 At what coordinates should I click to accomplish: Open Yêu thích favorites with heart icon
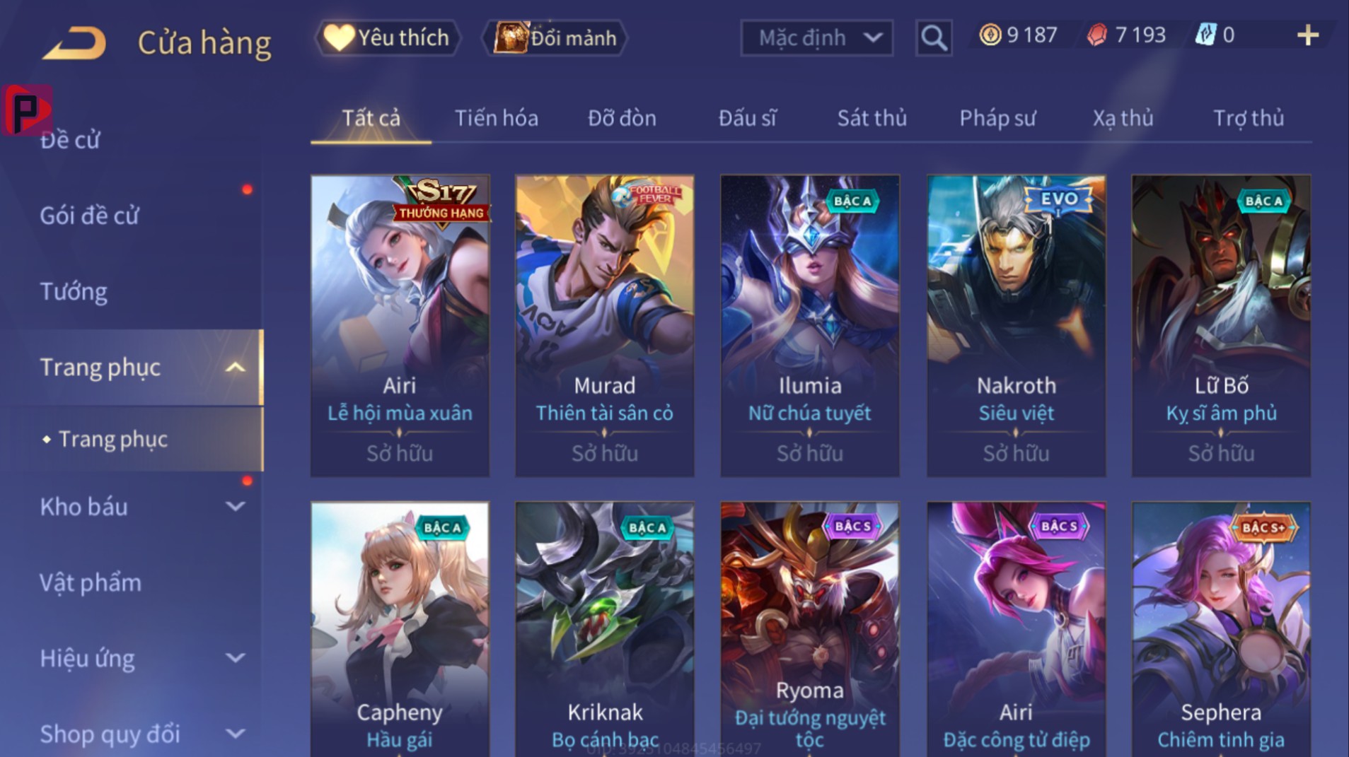pos(388,37)
